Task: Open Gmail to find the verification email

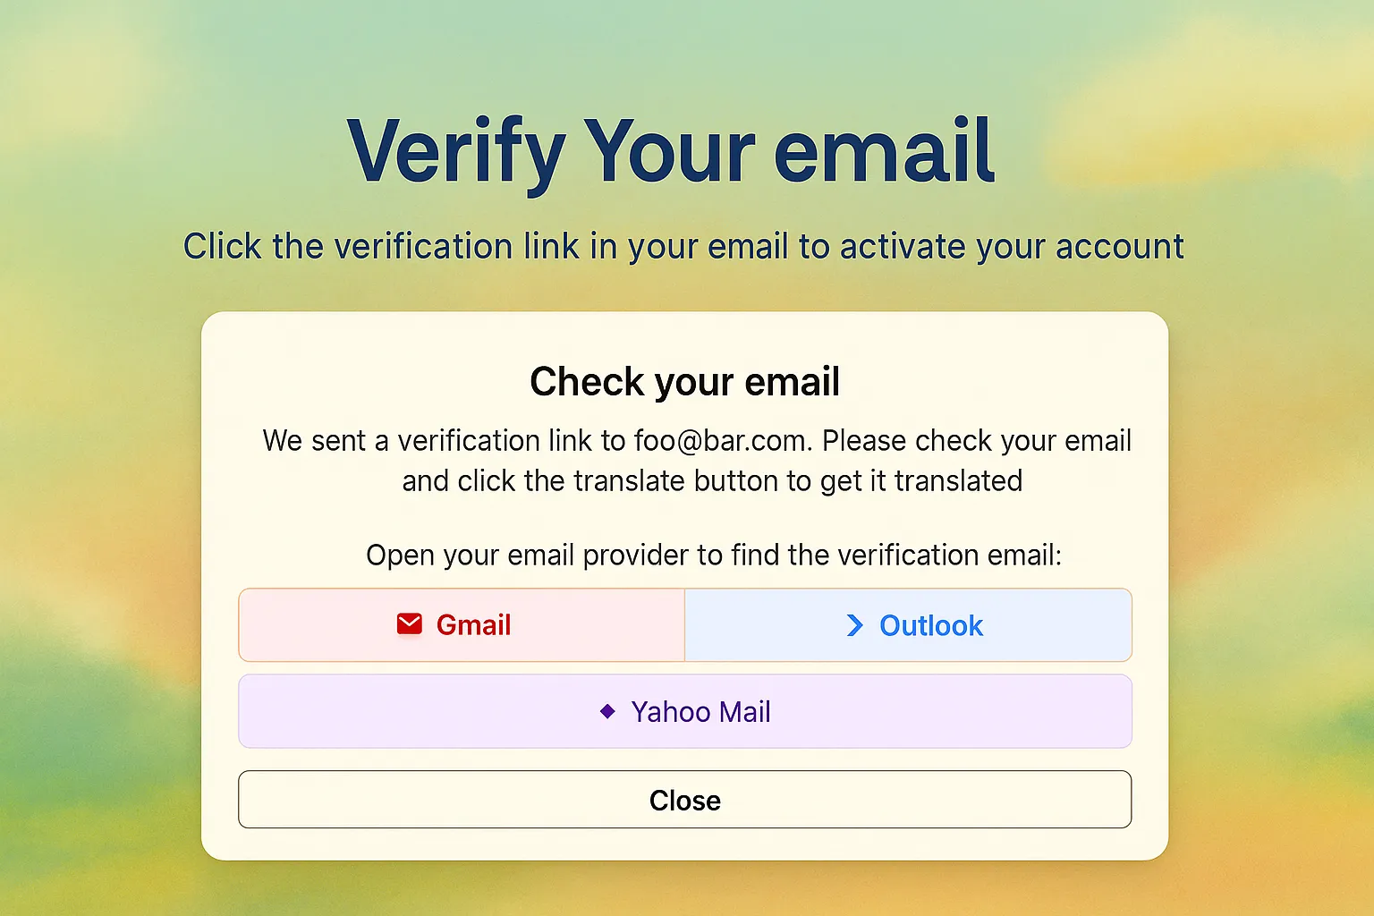Action: (462, 625)
